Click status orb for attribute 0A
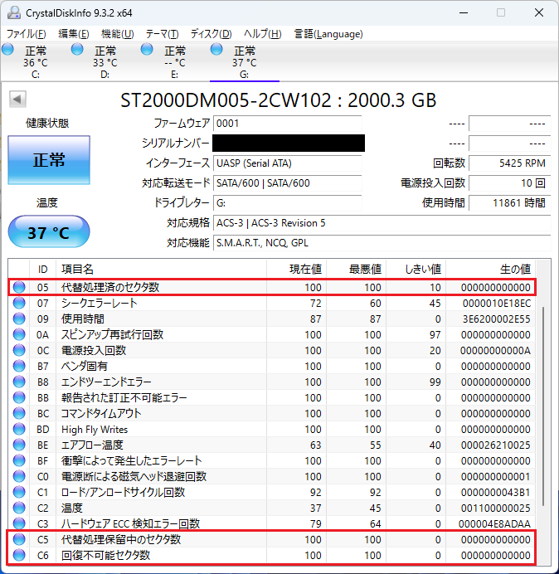 (19, 334)
